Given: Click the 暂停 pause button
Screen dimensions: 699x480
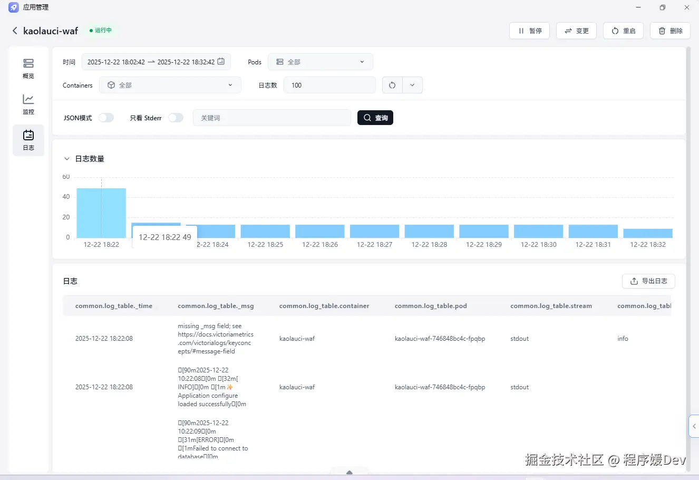Looking at the screenshot, I should (529, 31).
